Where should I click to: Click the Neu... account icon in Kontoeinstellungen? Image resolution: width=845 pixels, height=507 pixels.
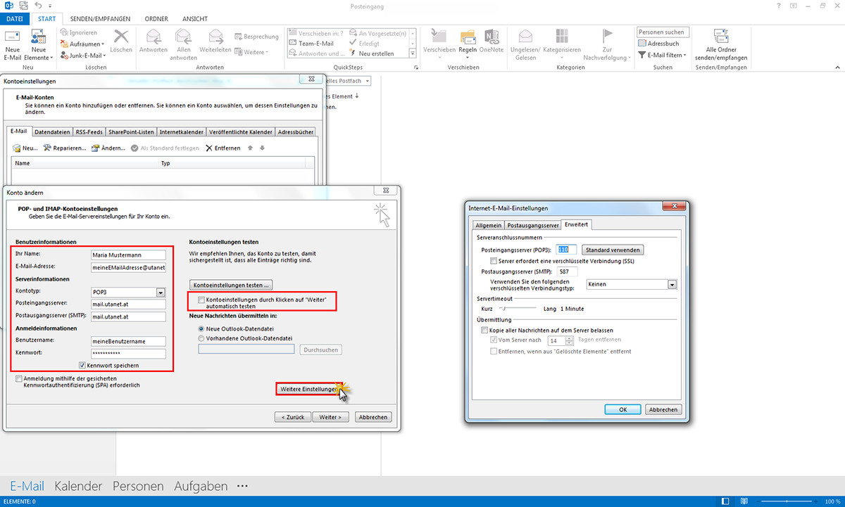[25, 148]
